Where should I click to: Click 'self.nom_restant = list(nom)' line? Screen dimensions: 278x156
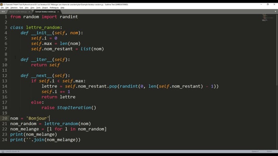(x=67, y=49)
